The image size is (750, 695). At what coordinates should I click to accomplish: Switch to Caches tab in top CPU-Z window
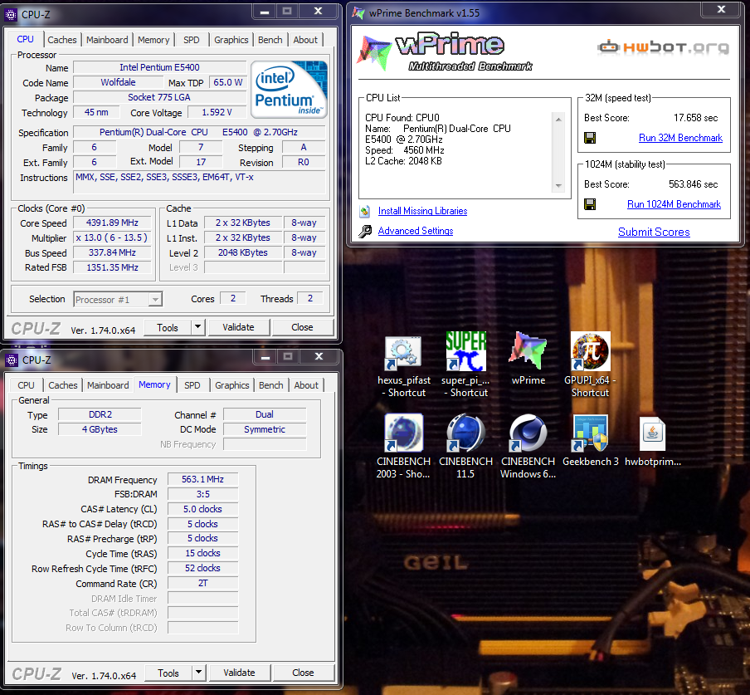pyautogui.click(x=62, y=40)
